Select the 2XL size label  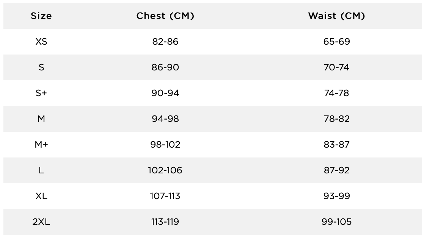41,222
